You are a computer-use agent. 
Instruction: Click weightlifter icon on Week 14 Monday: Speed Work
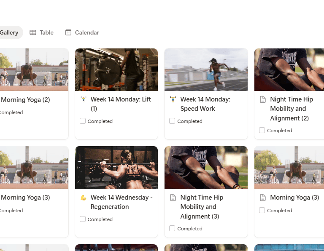(173, 99)
